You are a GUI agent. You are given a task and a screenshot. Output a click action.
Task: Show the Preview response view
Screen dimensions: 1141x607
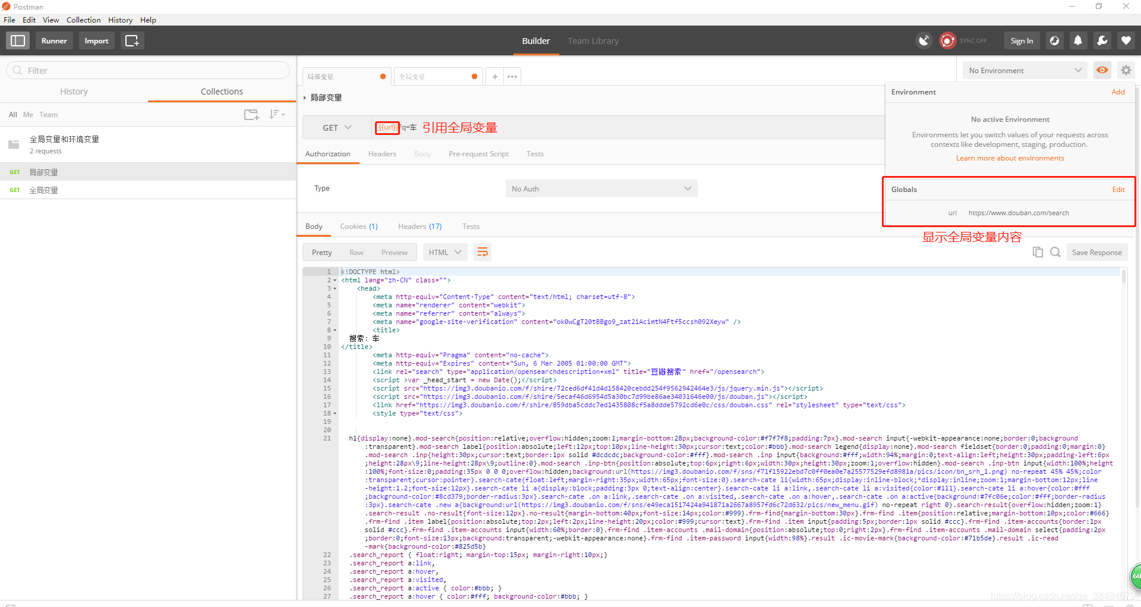point(395,253)
